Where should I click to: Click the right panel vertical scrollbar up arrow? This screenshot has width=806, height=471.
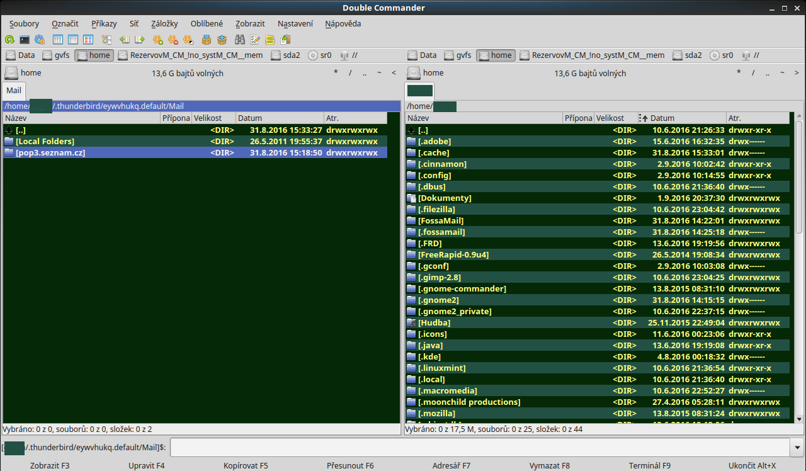[799, 116]
